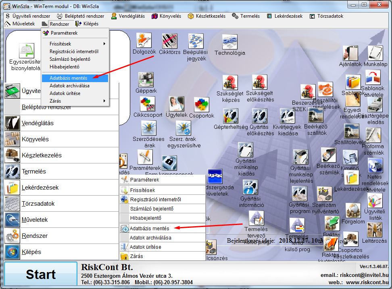Click the Csoportok puzzle icon
This screenshot has height=289, width=392.
click(x=201, y=105)
